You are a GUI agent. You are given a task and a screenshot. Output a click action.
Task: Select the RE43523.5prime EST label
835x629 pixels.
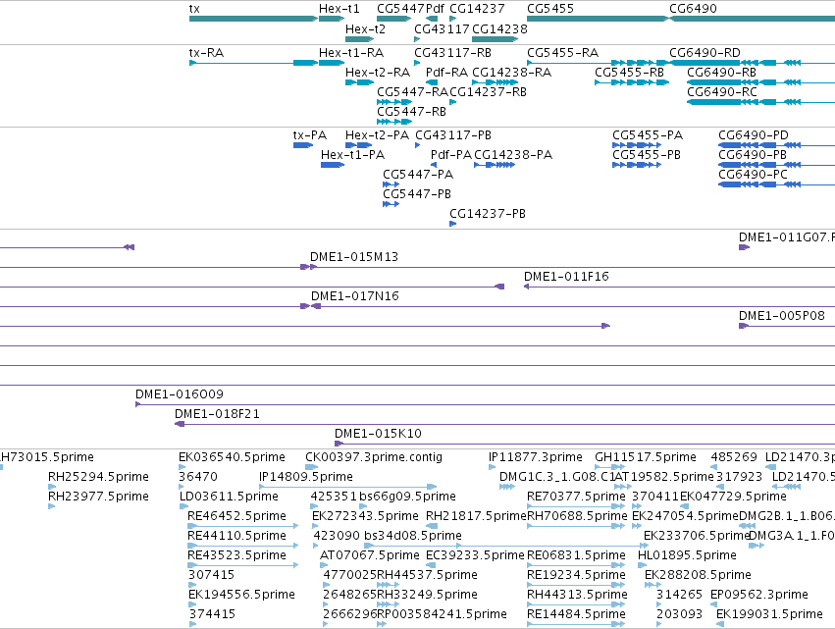pos(237,555)
